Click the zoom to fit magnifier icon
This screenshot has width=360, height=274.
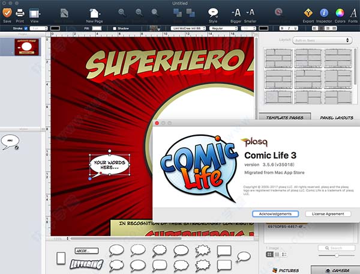(x=155, y=13)
